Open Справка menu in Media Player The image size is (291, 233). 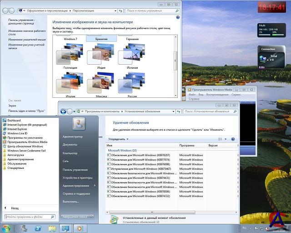[194, 99]
